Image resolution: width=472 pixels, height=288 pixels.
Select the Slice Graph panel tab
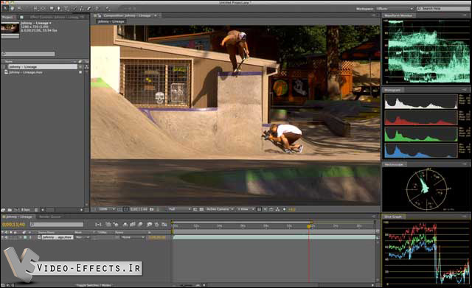pyautogui.click(x=393, y=217)
